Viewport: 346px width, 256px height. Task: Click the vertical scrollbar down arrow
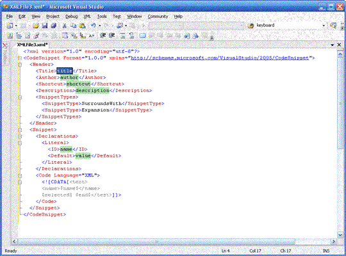pyautogui.click(x=340, y=235)
